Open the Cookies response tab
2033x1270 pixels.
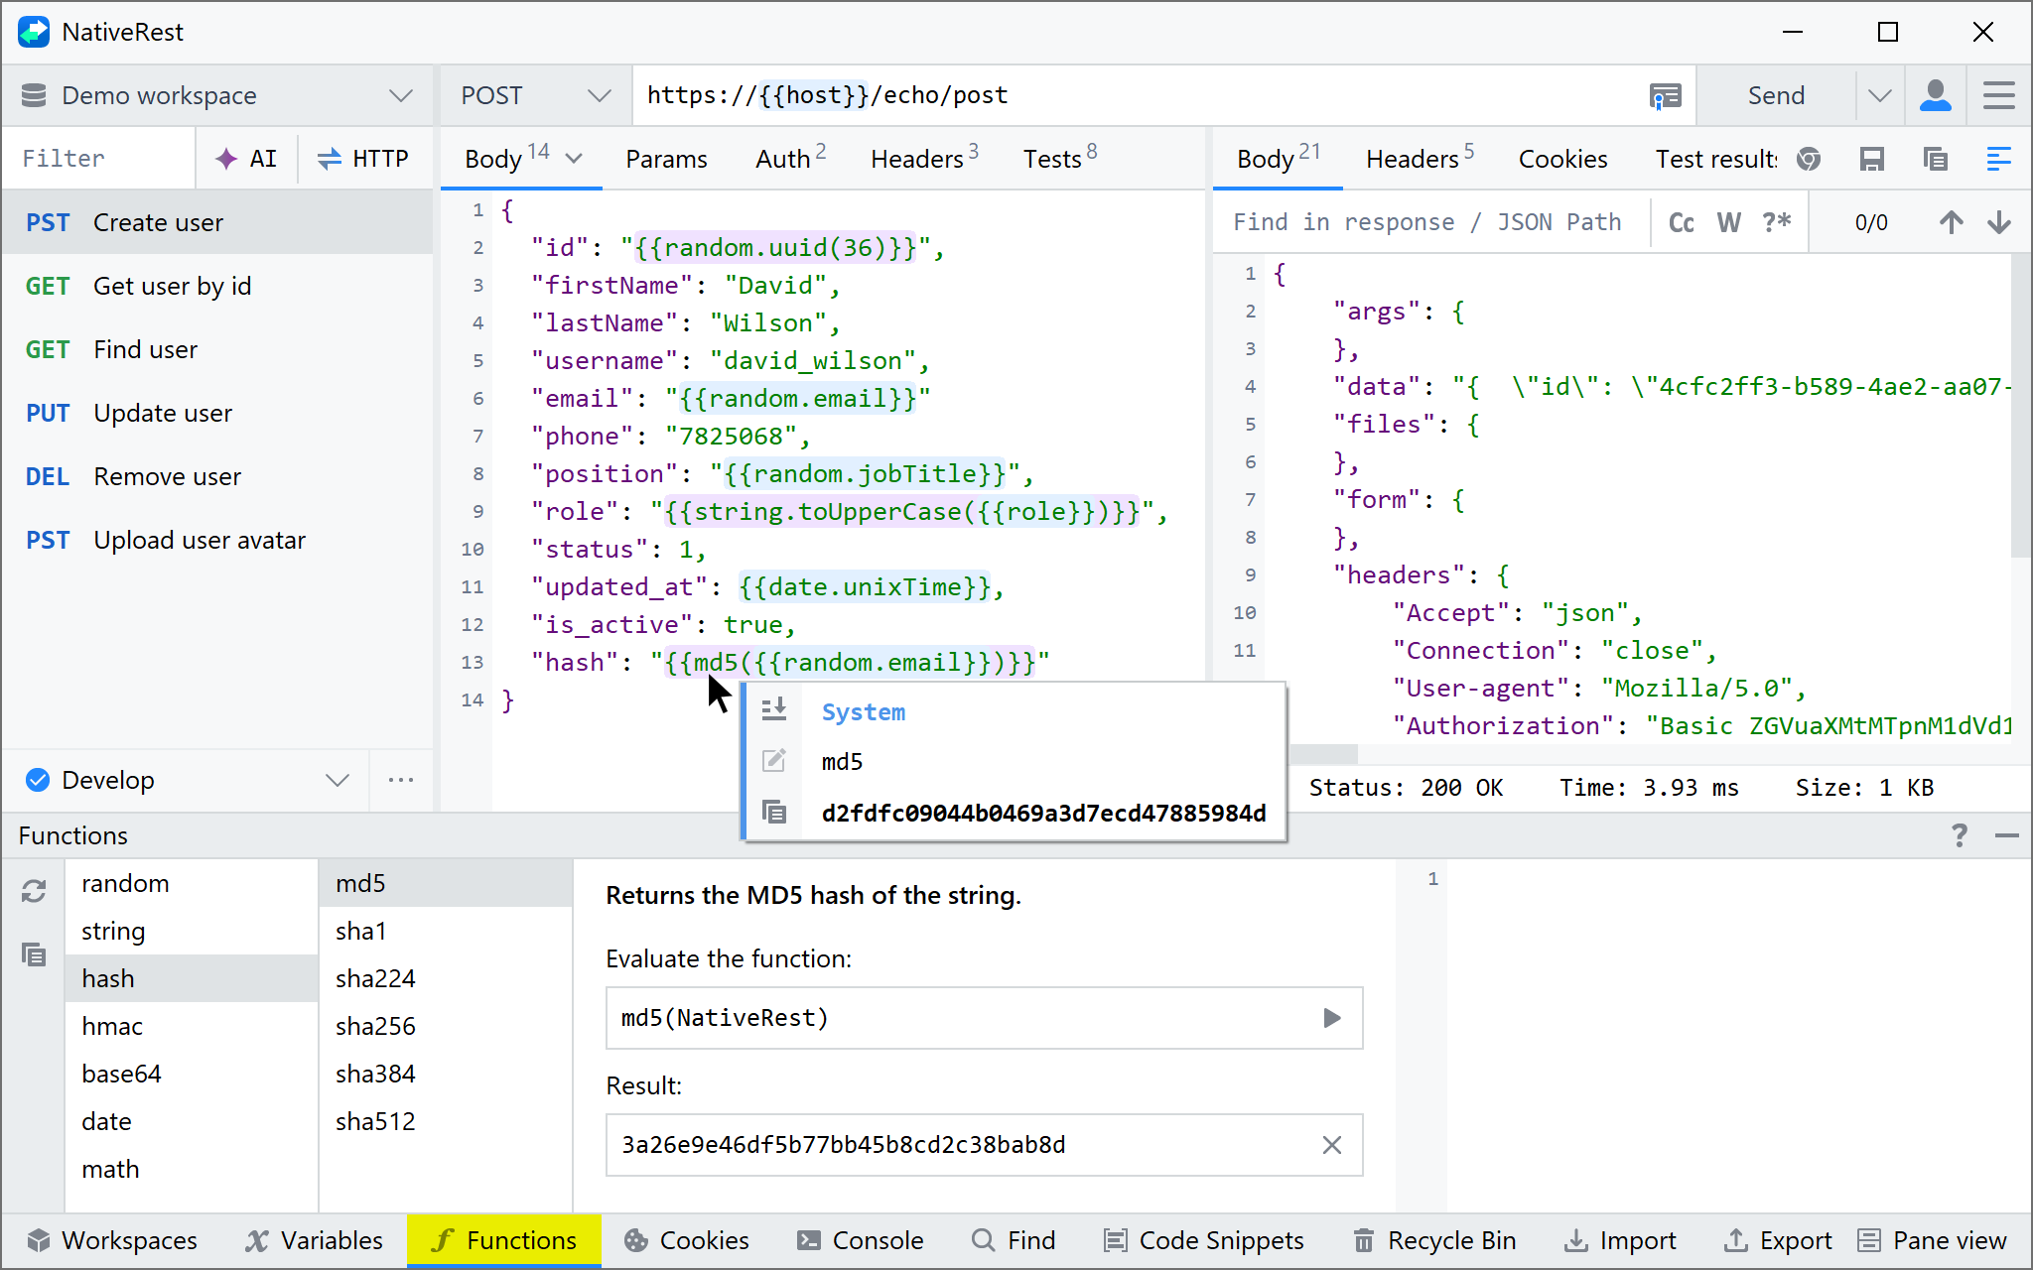(x=1562, y=159)
